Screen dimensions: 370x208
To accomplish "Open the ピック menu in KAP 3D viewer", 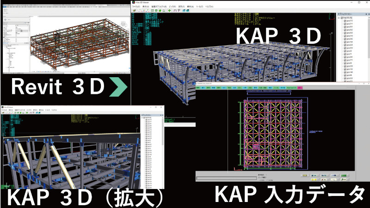I will coord(173,6).
